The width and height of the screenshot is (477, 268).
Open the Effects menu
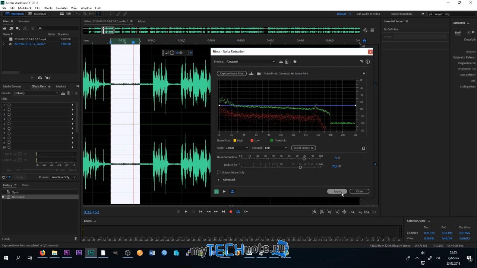click(48, 8)
